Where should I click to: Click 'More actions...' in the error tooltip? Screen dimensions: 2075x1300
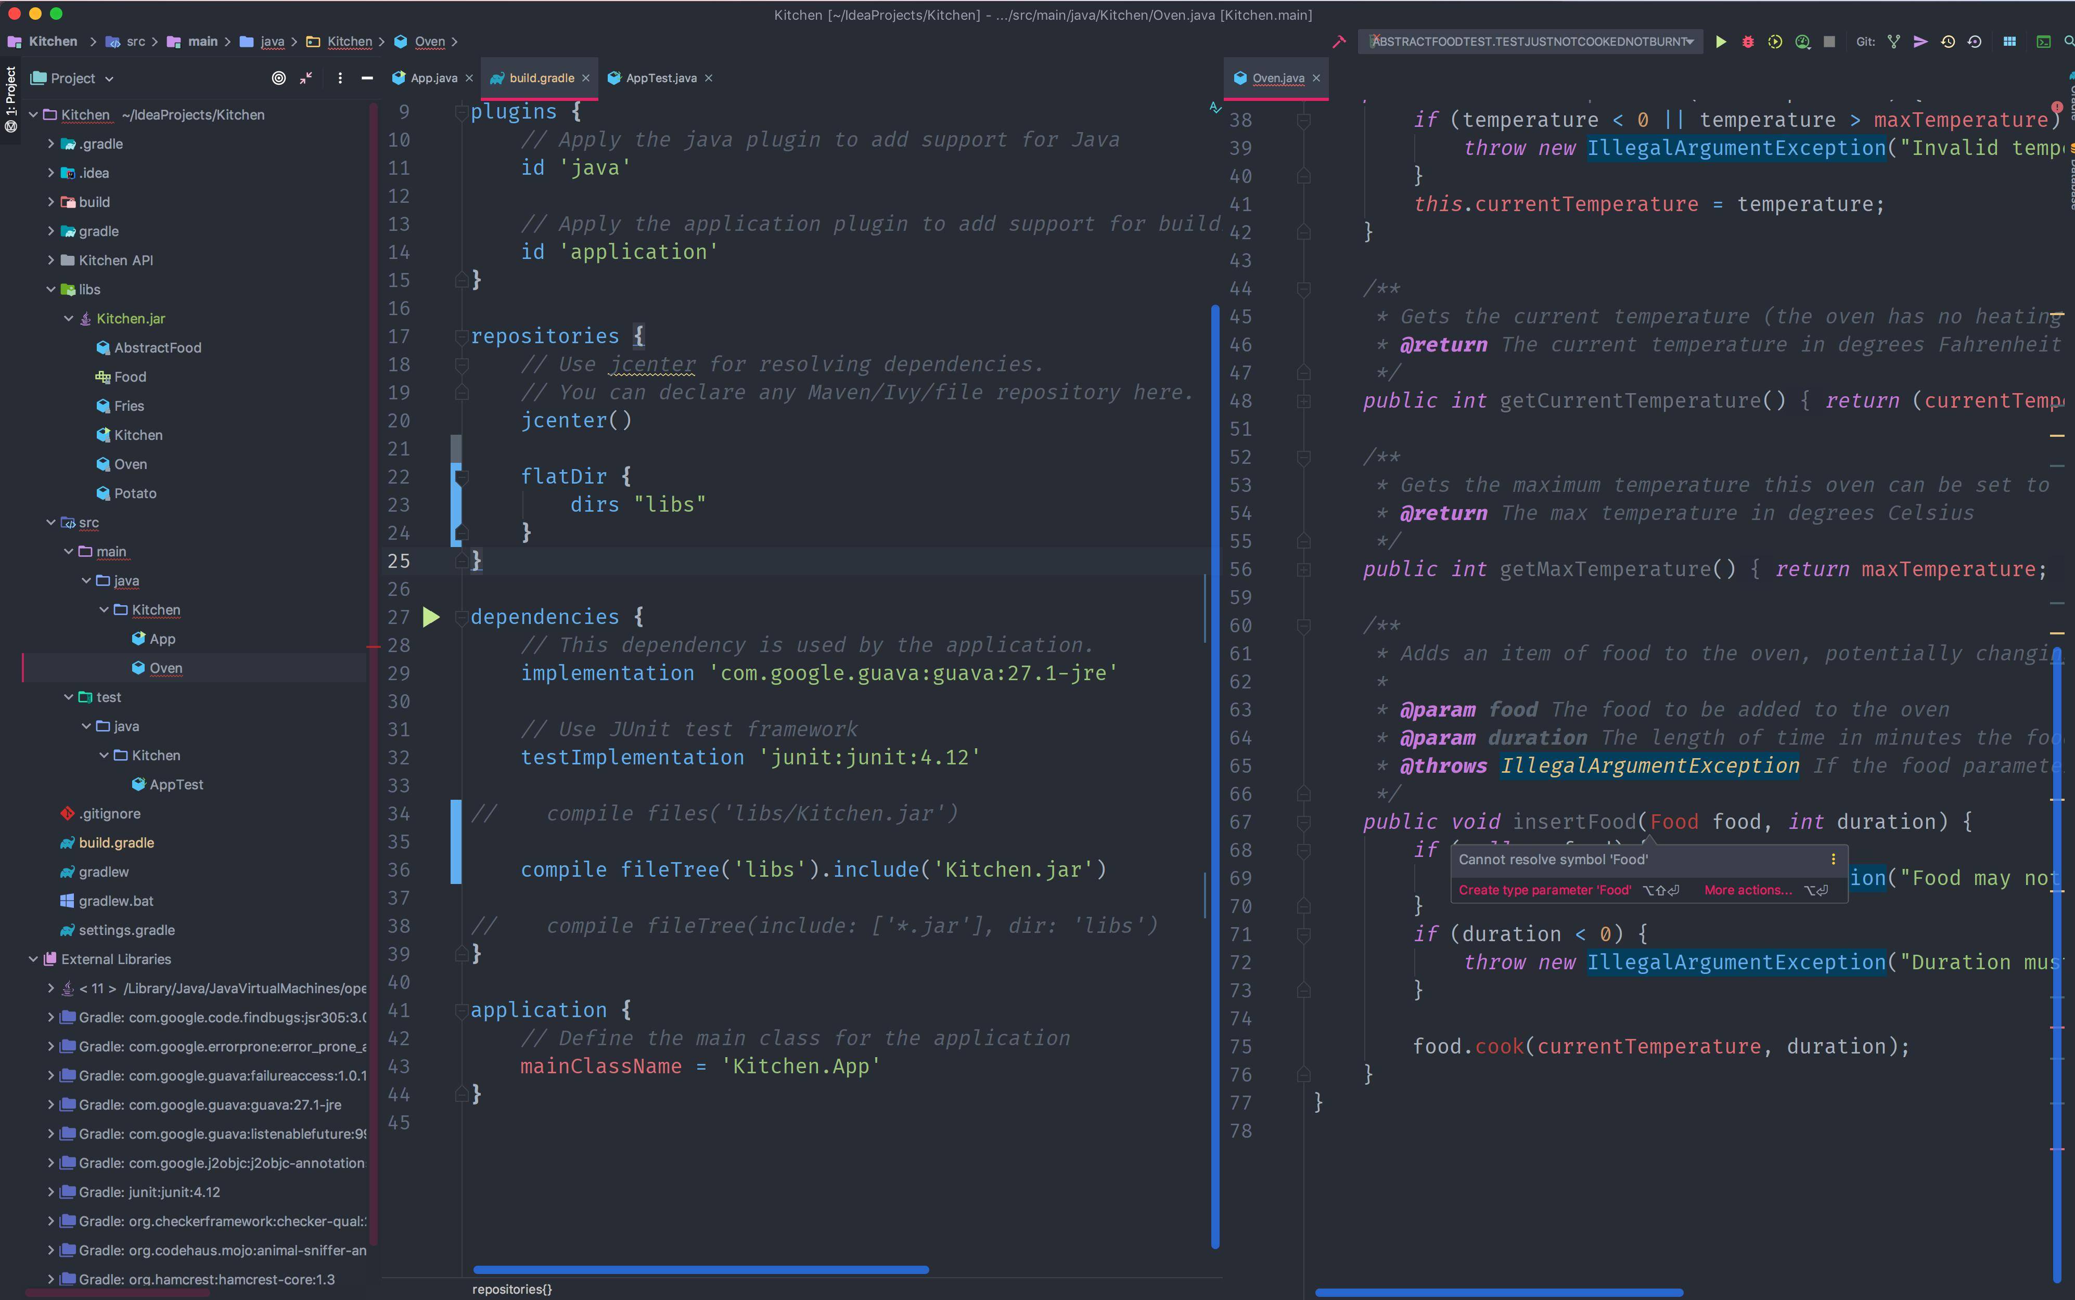point(1748,890)
